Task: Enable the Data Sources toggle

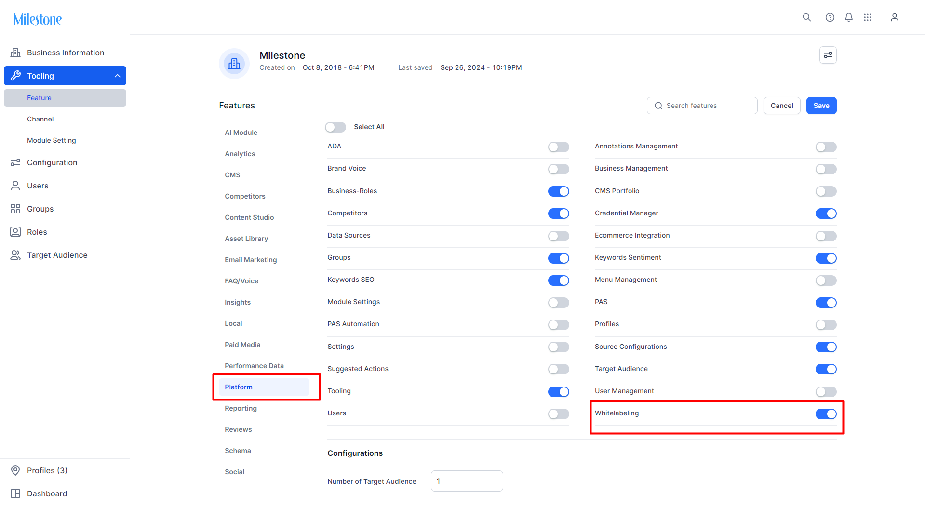Action: [x=559, y=236]
